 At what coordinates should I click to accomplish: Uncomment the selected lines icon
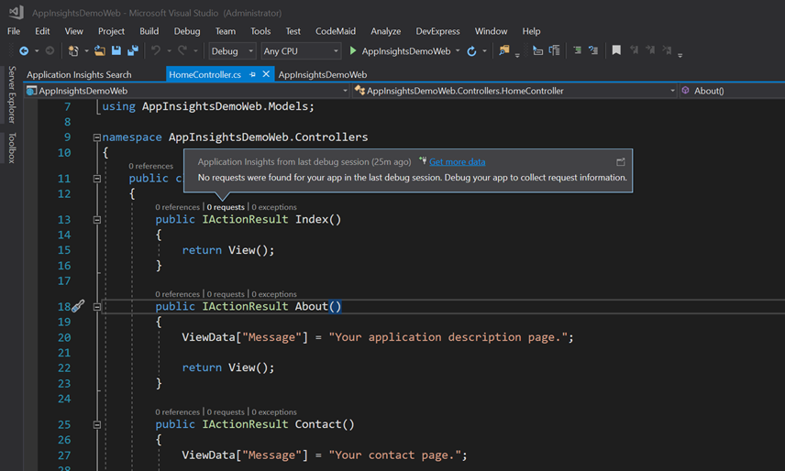(593, 50)
